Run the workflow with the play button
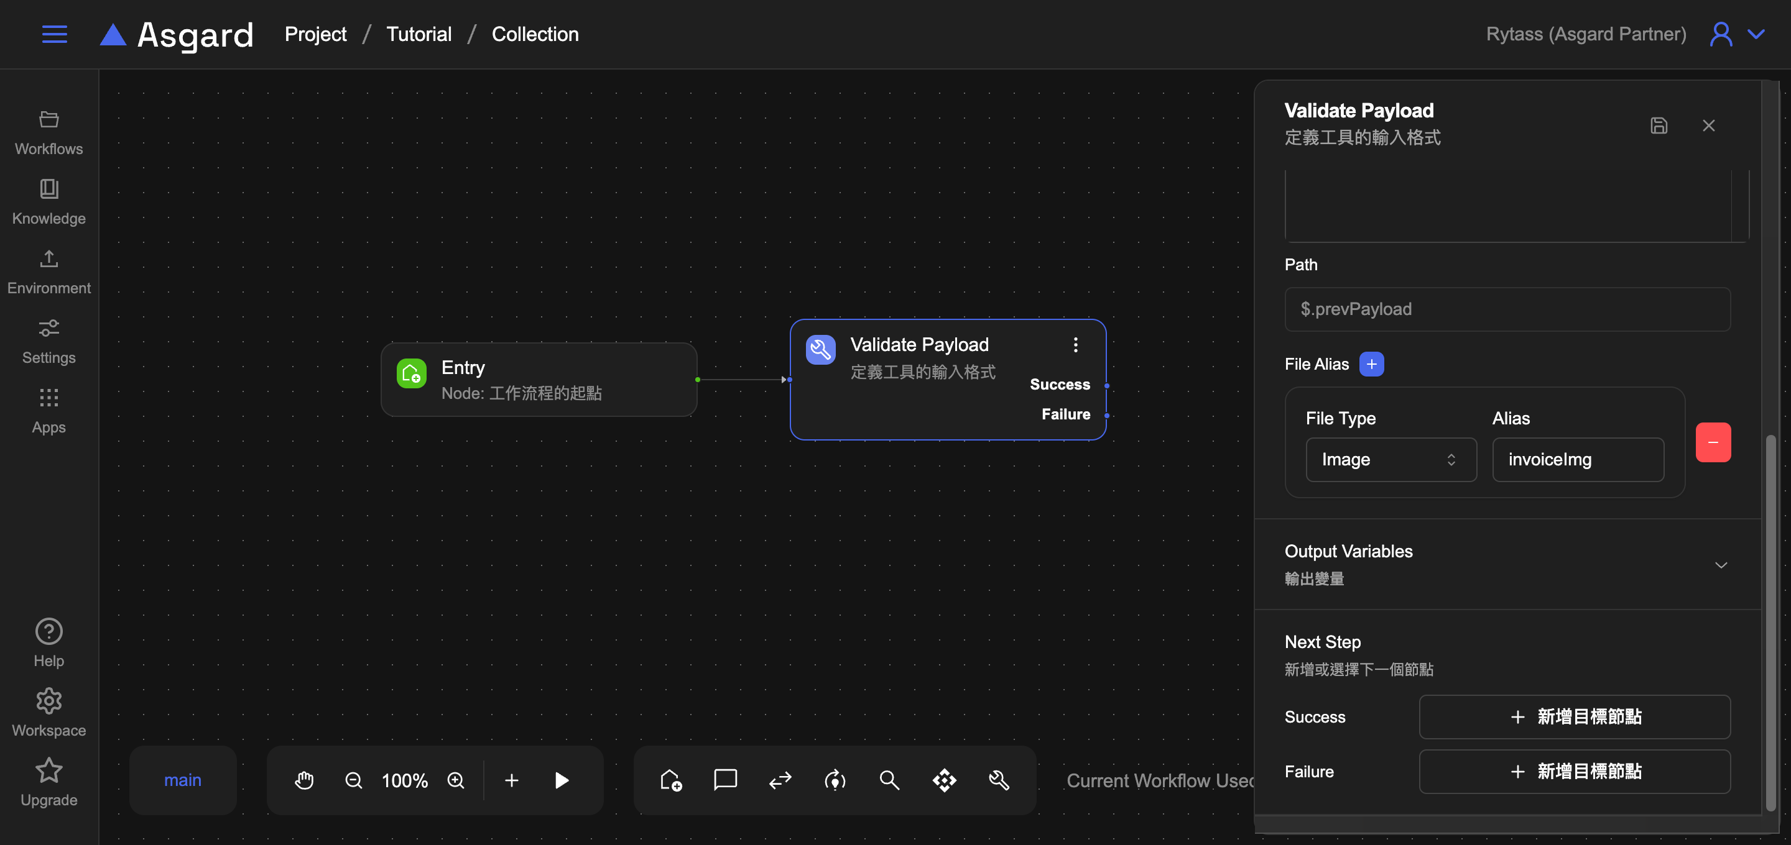 coord(561,780)
